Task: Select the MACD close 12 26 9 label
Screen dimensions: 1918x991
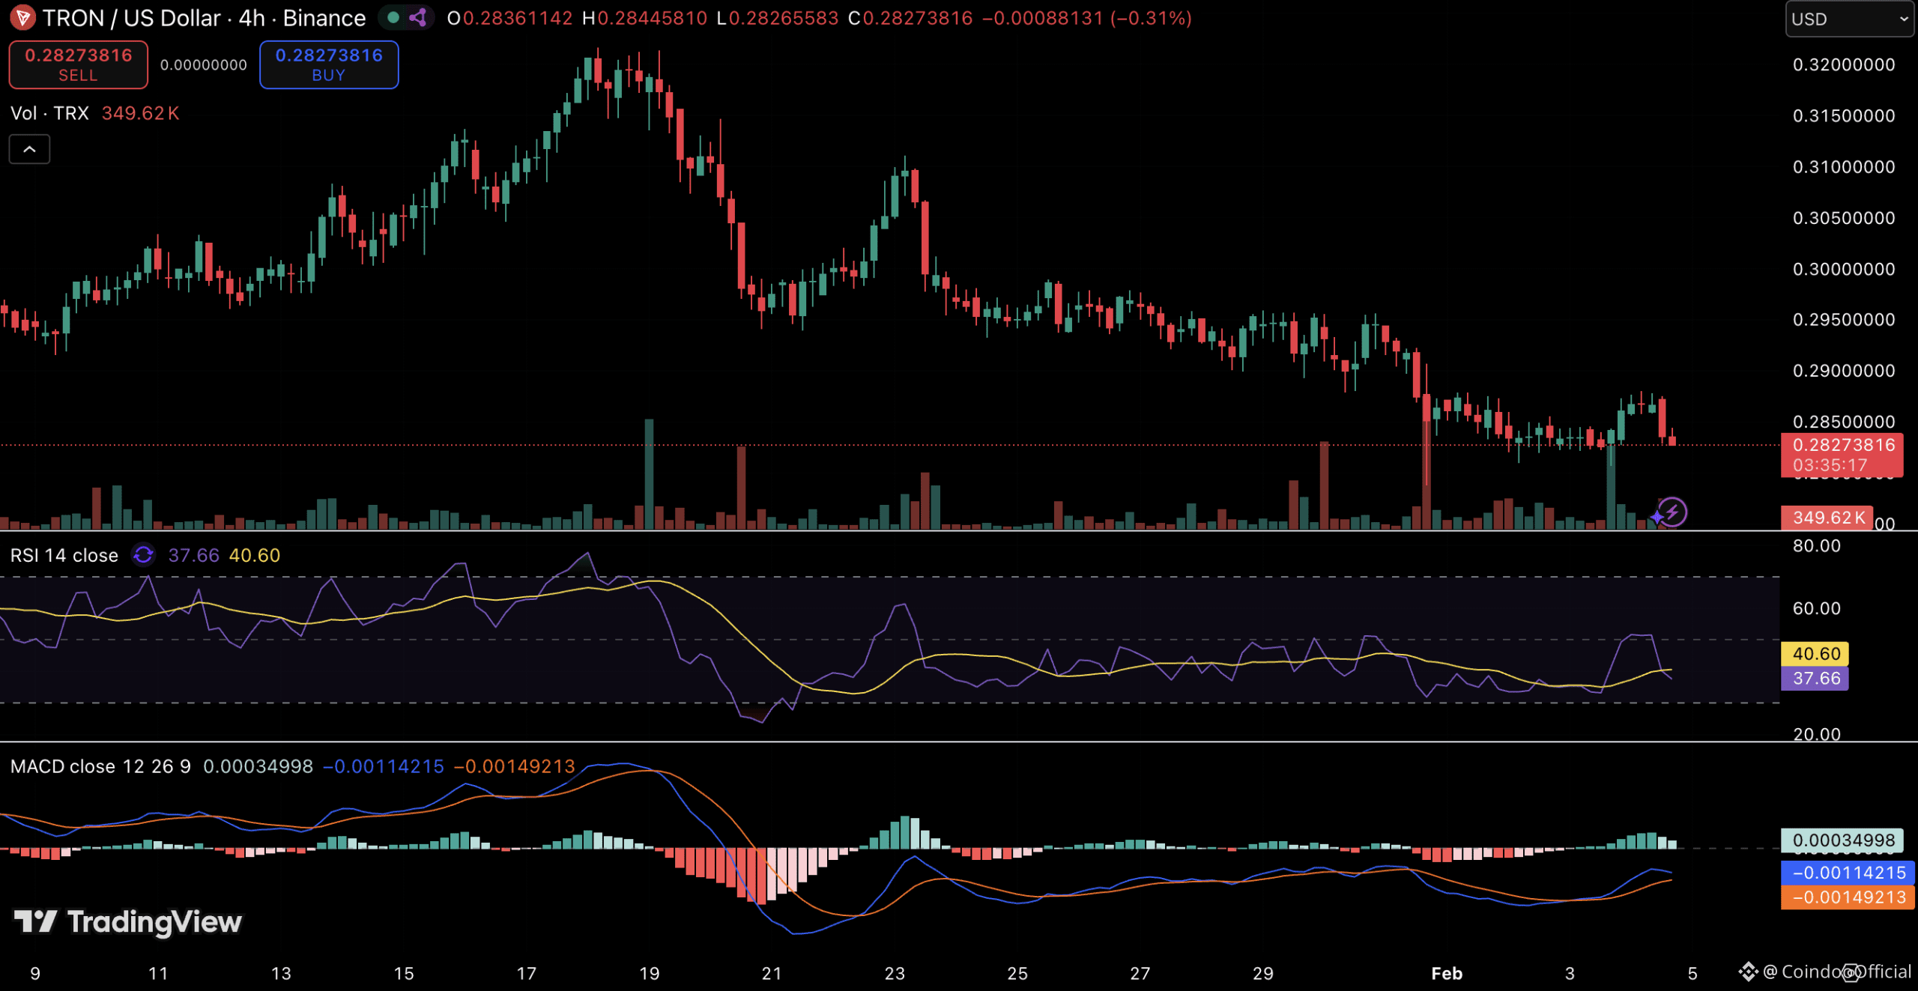Action: tap(100, 766)
